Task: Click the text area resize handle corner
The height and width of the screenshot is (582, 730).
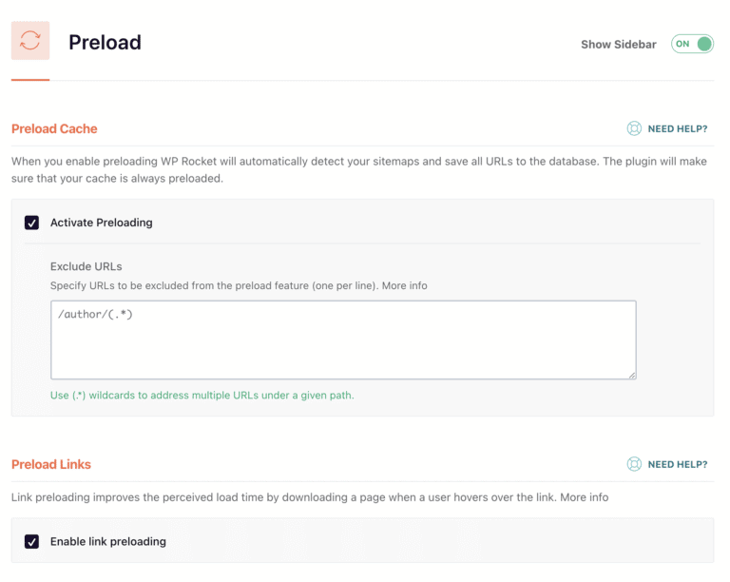Action: click(x=632, y=376)
